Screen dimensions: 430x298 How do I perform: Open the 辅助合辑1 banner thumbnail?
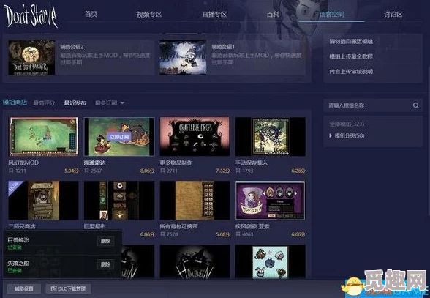point(183,57)
